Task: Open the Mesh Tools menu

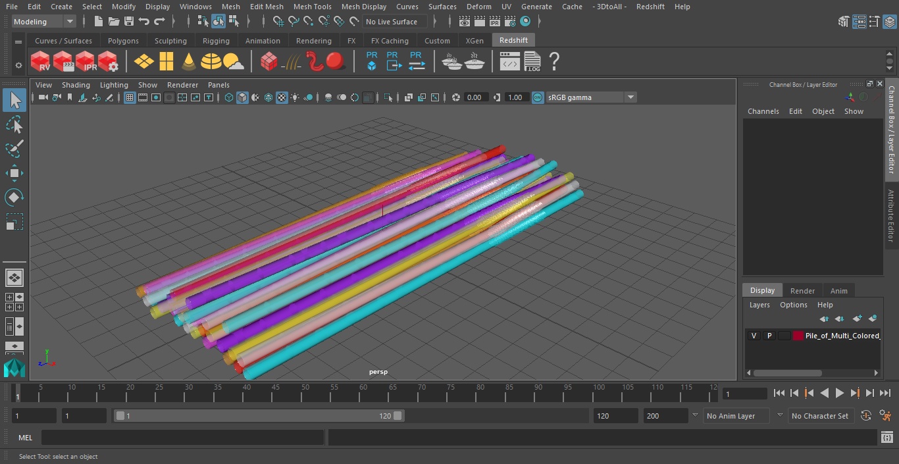Action: click(x=312, y=7)
